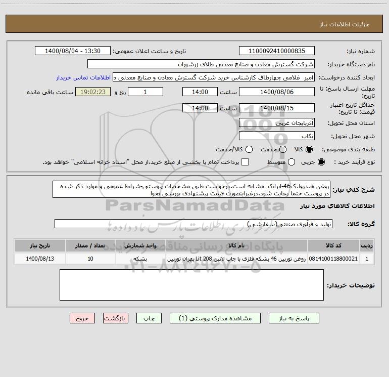This screenshot has height=377, width=389.
Task: Open the اطلاعات تماس خریدار link
Action: click(83, 77)
